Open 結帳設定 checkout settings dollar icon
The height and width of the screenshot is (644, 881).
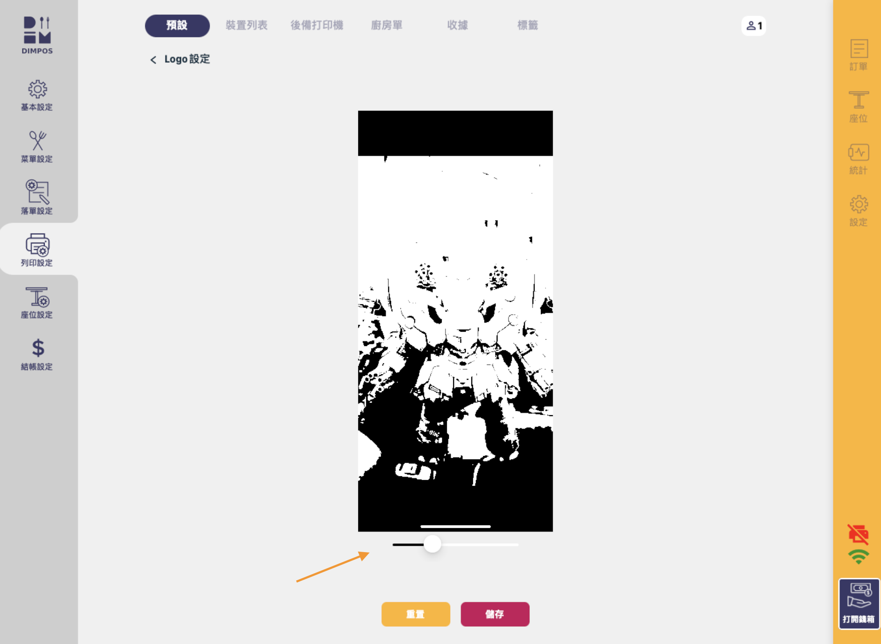(x=37, y=355)
